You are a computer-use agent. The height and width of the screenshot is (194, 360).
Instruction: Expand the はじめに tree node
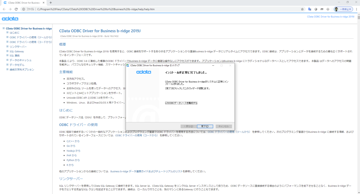7,32
